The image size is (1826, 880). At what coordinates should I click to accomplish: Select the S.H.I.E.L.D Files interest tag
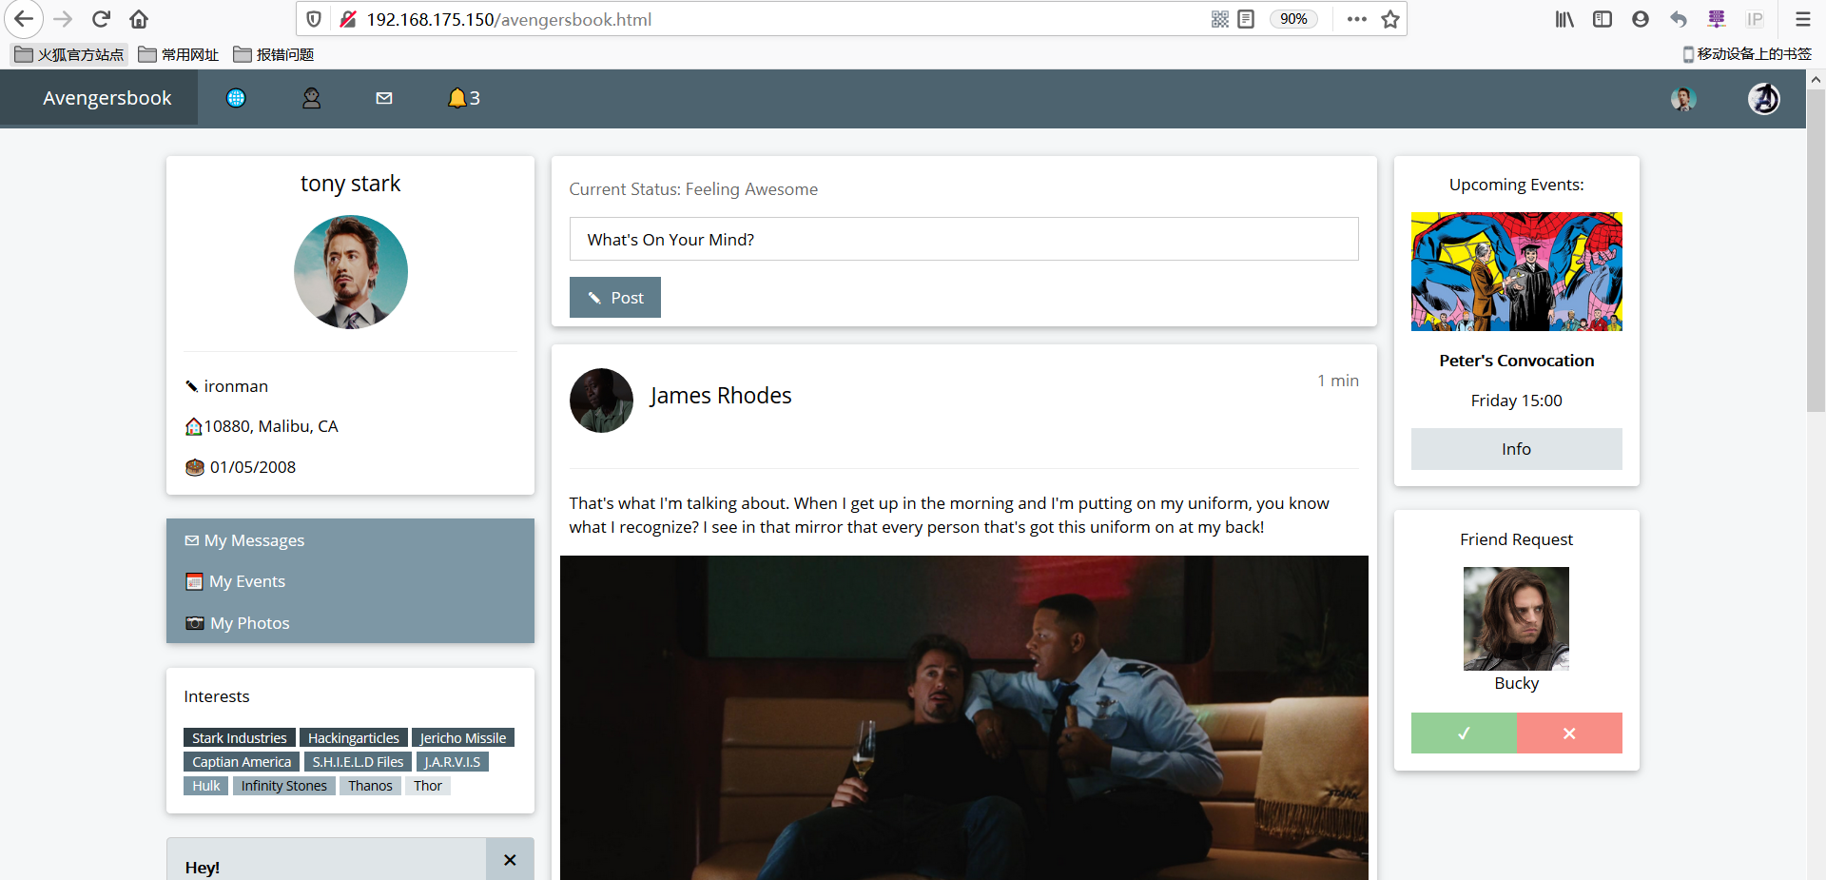[358, 761]
